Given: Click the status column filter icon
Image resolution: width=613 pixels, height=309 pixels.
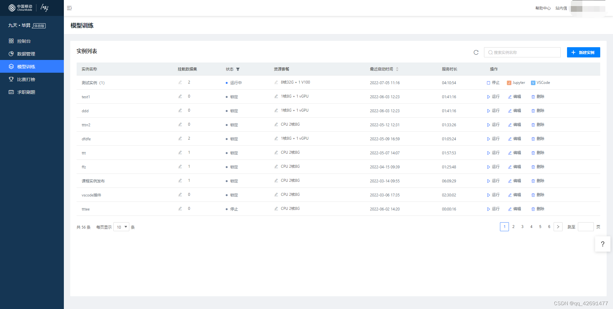Looking at the screenshot, I should click(238, 69).
